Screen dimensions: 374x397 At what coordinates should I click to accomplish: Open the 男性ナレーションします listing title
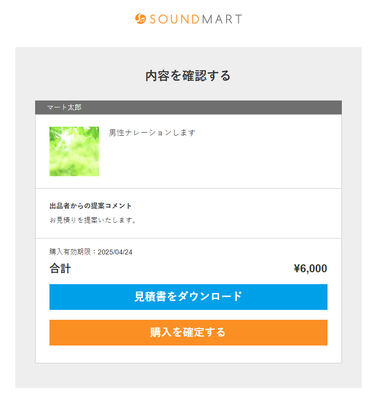coord(152,133)
